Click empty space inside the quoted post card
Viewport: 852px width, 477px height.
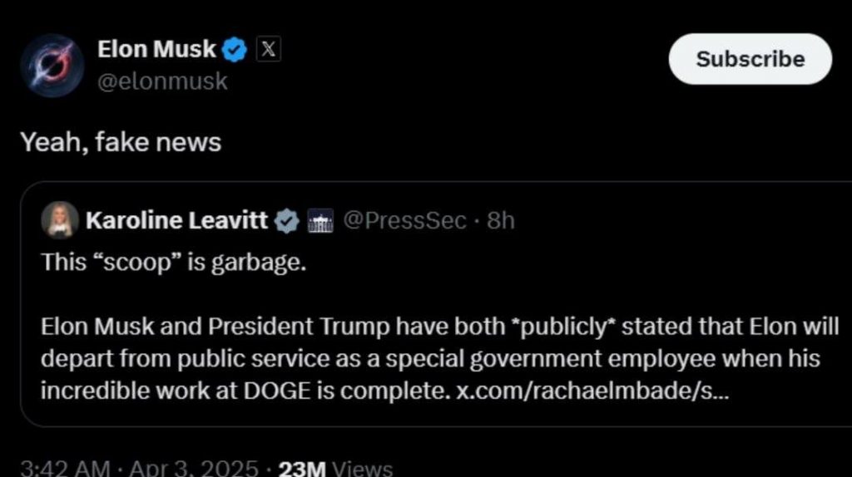666,266
